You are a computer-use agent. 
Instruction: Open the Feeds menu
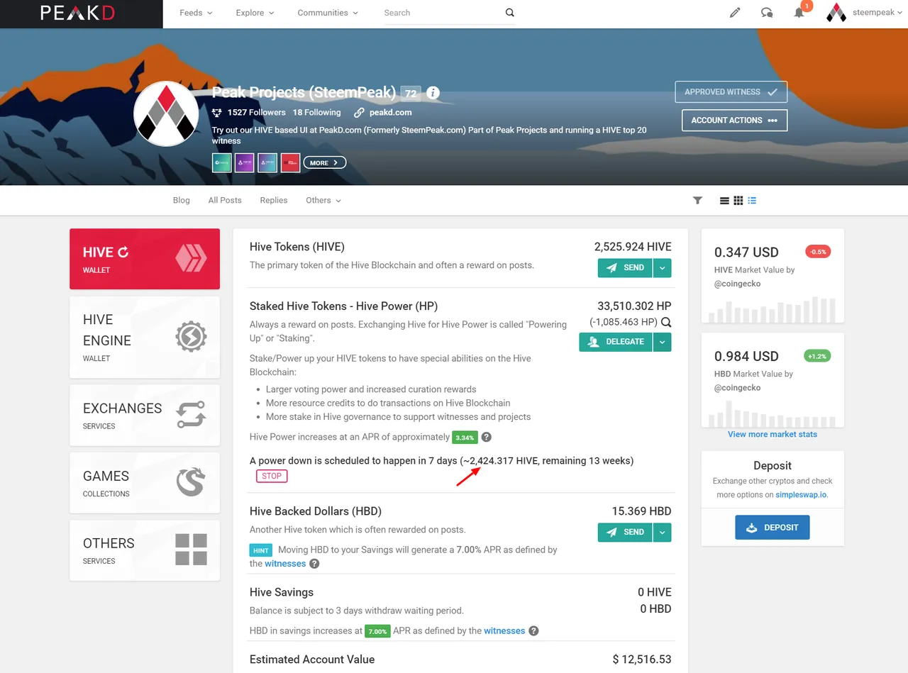point(196,13)
